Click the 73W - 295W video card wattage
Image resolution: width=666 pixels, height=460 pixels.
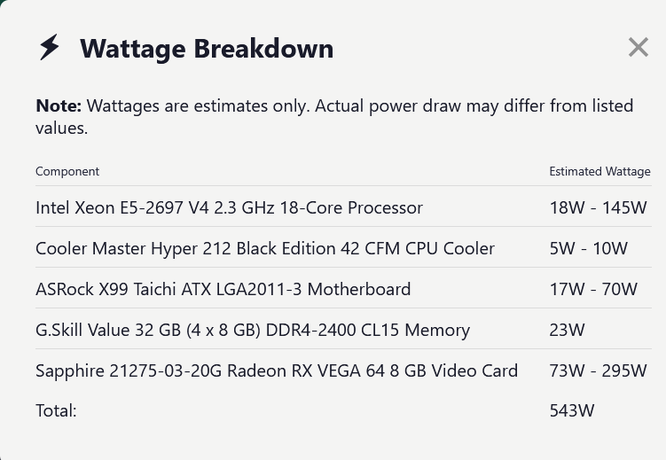pyautogui.click(x=598, y=370)
